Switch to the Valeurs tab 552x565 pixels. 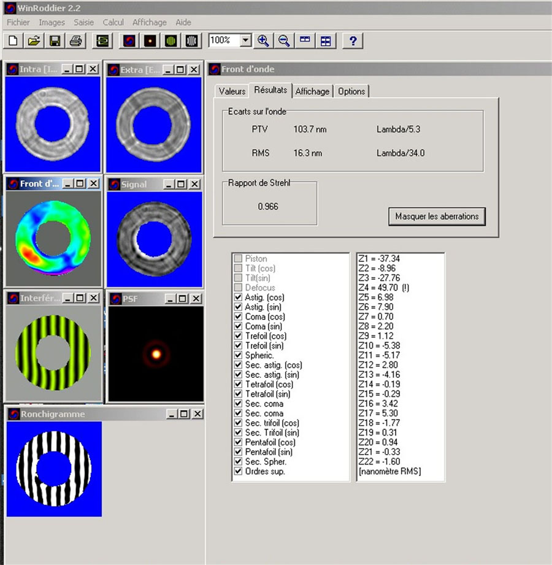[x=232, y=91]
